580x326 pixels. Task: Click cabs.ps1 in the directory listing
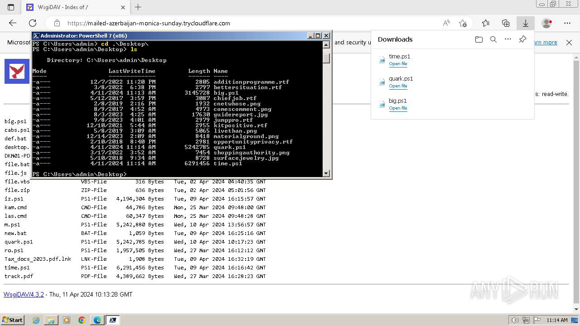[17, 130]
